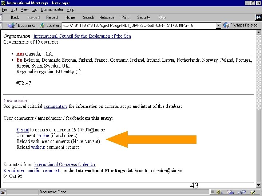Click the Reload without comment prompt link
Viewport: 262px width, 196px height.
point(38,147)
